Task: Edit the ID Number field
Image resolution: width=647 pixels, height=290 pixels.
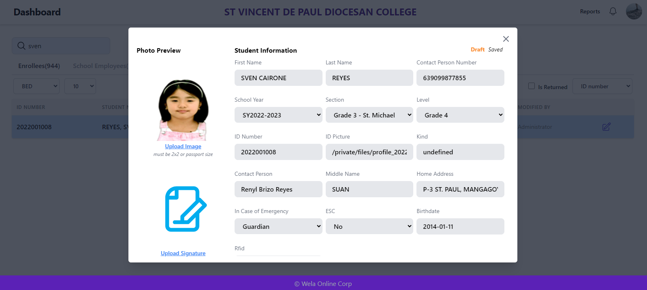Action: click(x=278, y=152)
